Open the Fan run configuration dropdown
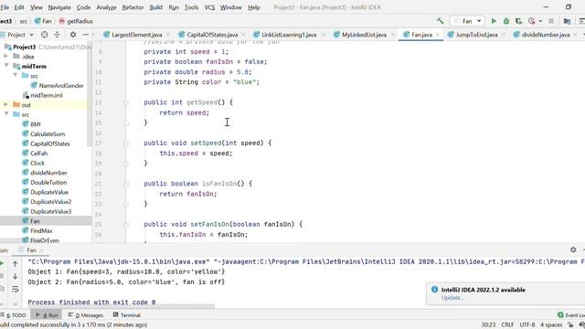This screenshot has height=329, width=585. click(467, 21)
